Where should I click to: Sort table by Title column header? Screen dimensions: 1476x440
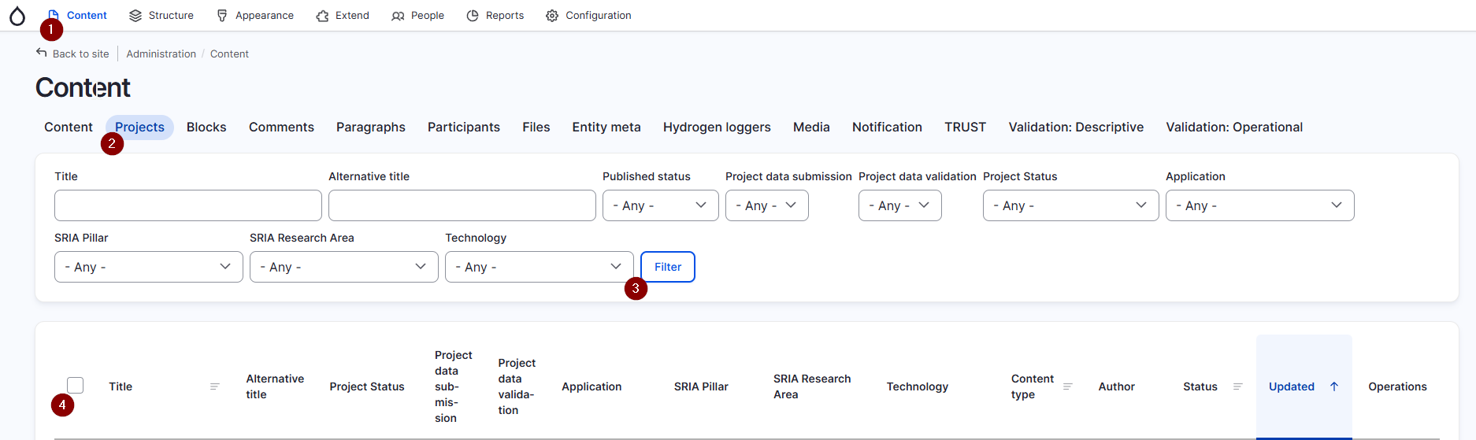point(121,386)
